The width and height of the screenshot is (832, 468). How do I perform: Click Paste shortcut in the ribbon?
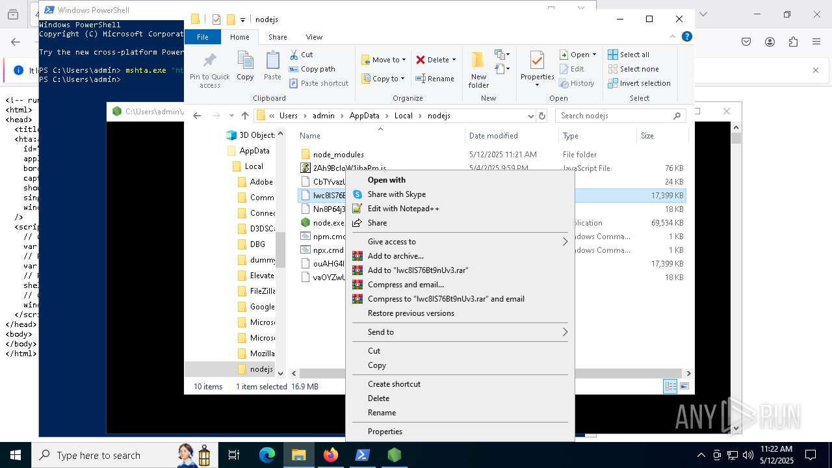pos(318,83)
